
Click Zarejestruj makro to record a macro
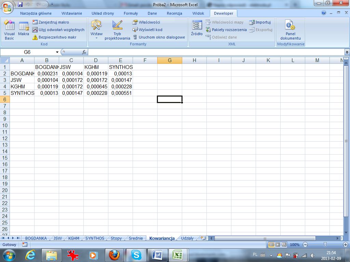51,22
